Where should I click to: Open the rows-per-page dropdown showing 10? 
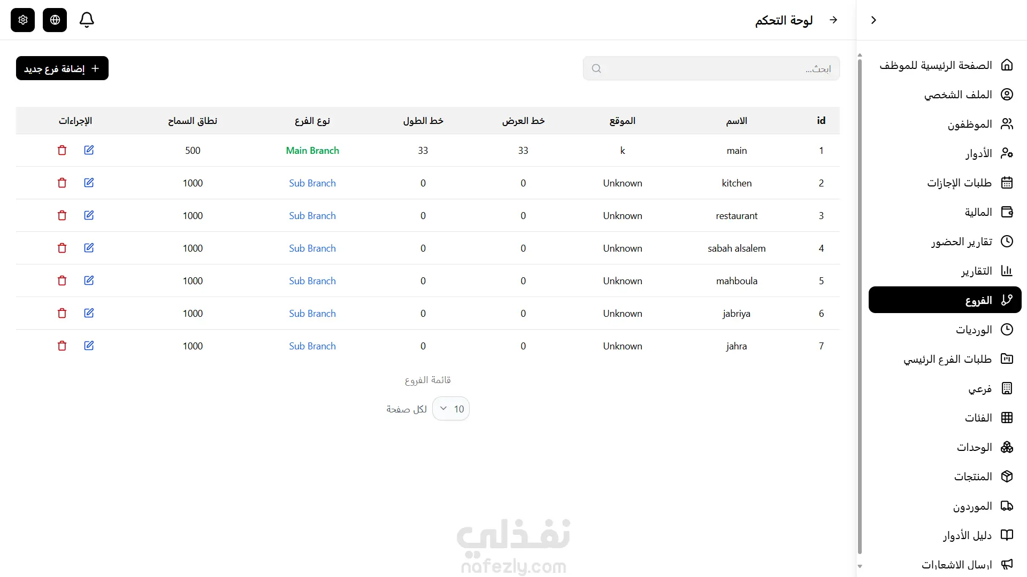451,409
